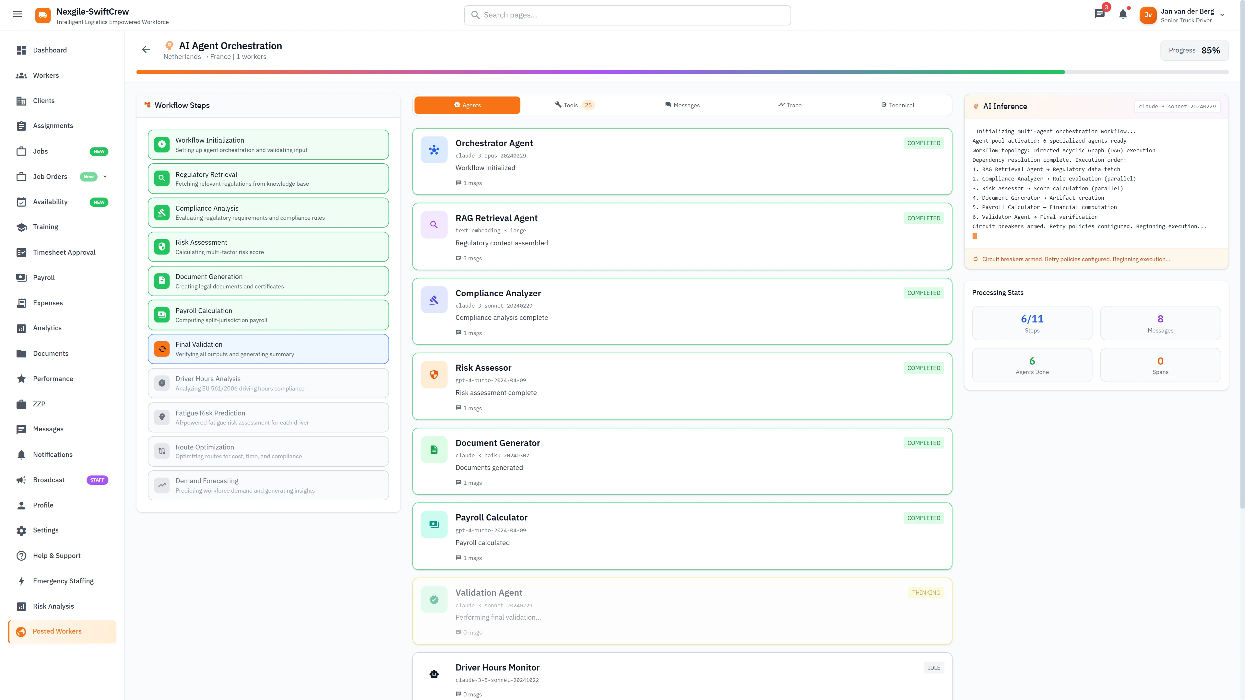Image resolution: width=1245 pixels, height=700 pixels.
Task: Select the Validation Agent card marked THINKING
Action: coord(682,610)
